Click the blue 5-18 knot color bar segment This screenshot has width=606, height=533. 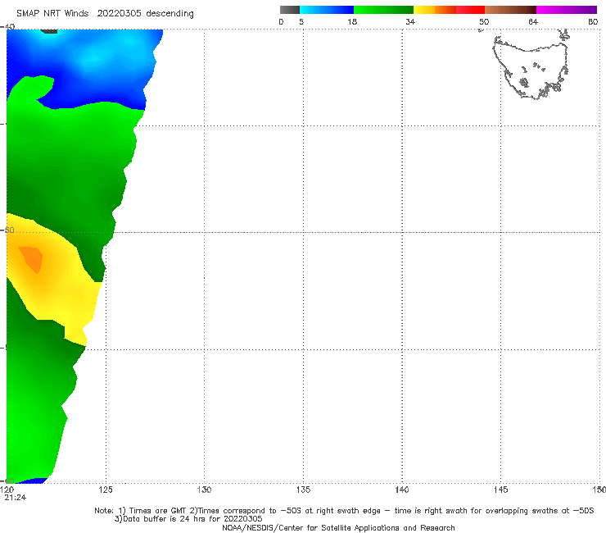pyautogui.click(x=327, y=10)
